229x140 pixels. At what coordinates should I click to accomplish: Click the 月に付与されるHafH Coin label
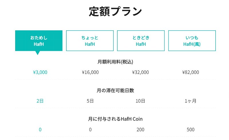(115, 119)
